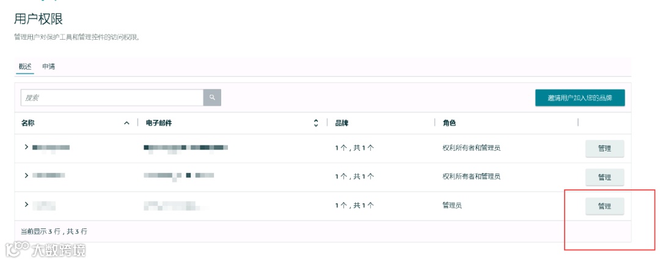This screenshot has height=262, width=660.
Task: Expand the first user row chevron
Action: 26,147
